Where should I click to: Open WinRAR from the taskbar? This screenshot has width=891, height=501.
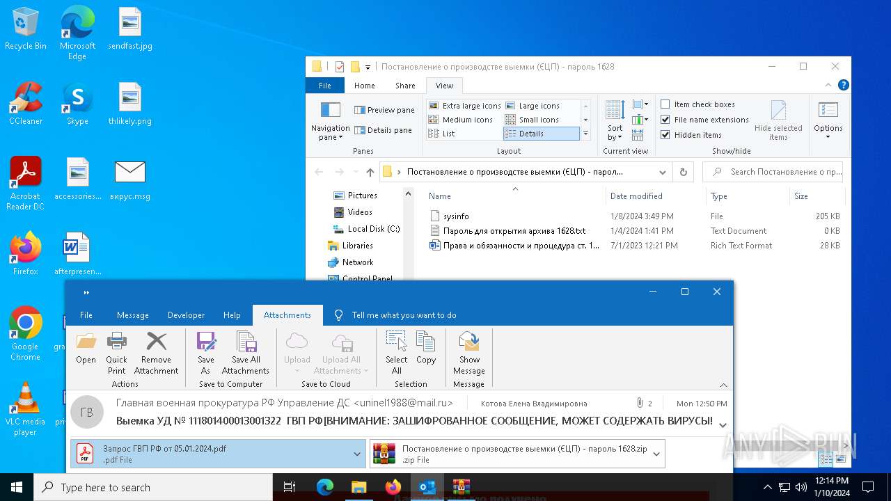[461, 487]
